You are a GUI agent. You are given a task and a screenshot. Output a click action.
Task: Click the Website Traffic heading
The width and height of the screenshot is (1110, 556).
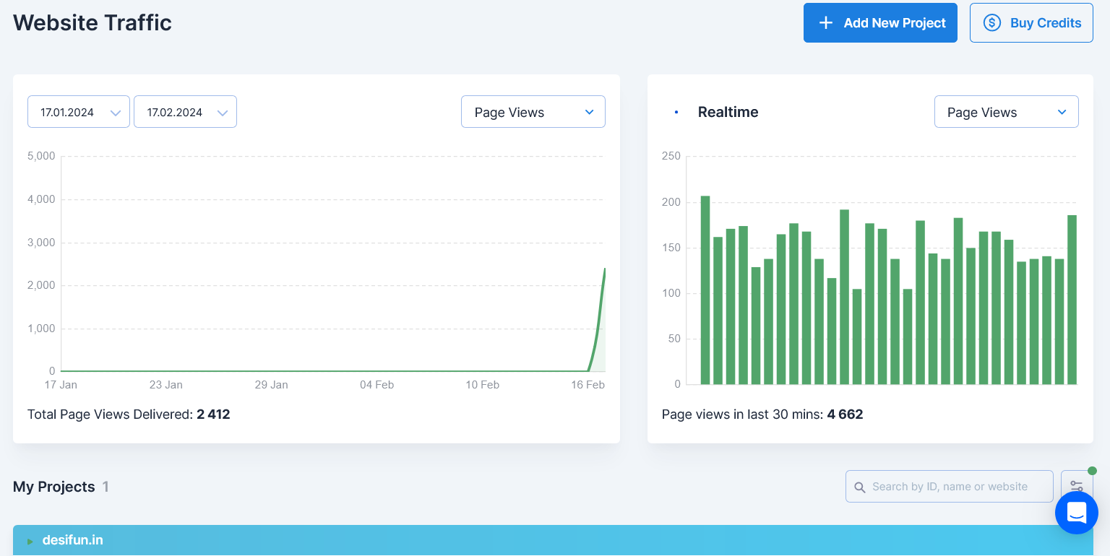[x=92, y=23]
